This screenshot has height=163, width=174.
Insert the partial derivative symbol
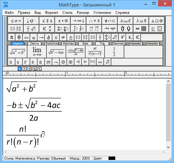coord(48,37)
